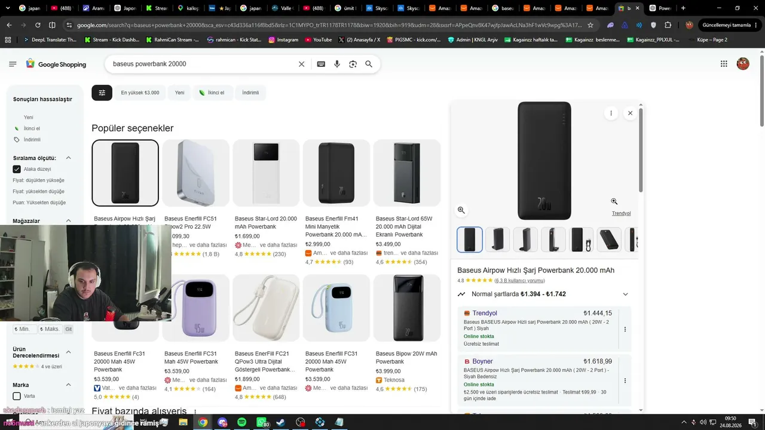Open the Chrome apps bookmarks grid
This screenshot has height=430, width=765.
pos(8,39)
